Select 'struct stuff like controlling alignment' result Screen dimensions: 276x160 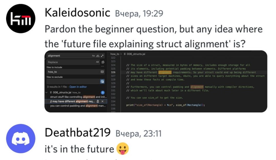[78, 97]
